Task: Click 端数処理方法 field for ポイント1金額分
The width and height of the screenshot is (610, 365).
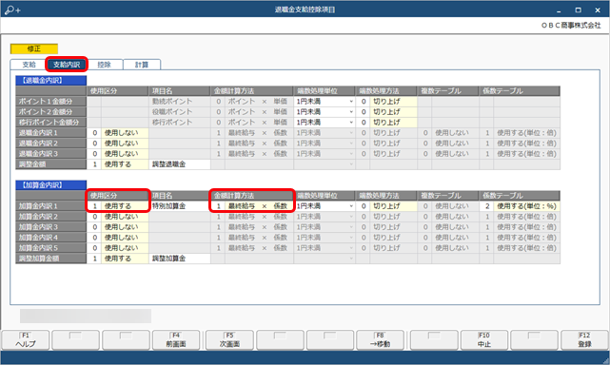Action: tap(386, 102)
